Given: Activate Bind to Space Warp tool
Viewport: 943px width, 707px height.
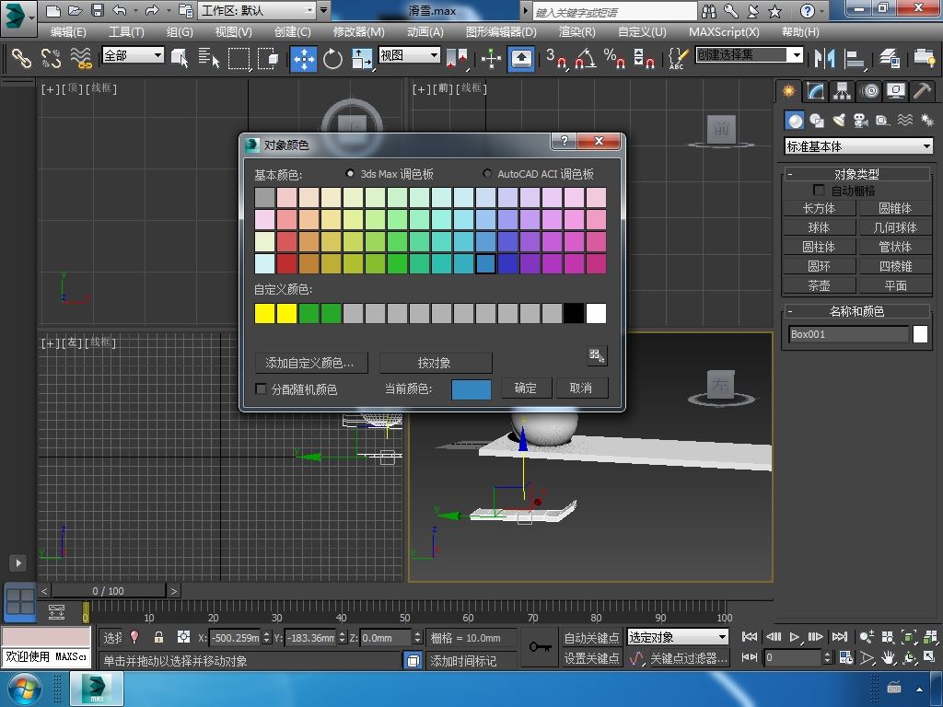Looking at the screenshot, I should pos(81,58).
